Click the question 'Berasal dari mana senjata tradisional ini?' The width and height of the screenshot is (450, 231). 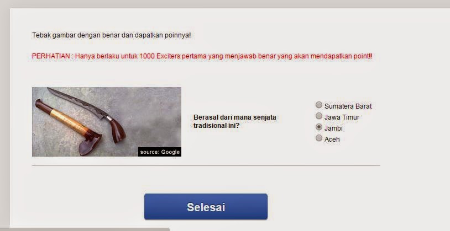coord(235,121)
